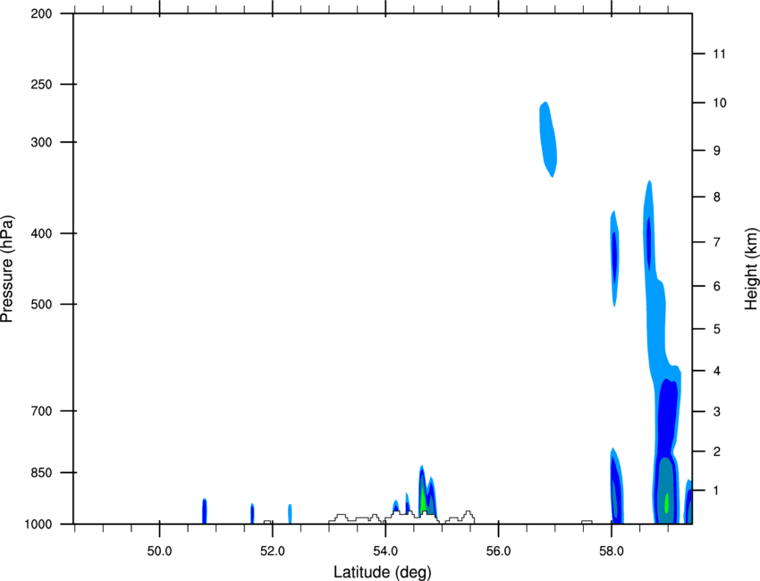Select the 200 pressure tick label
The width and height of the screenshot is (760, 581).
(42, 13)
